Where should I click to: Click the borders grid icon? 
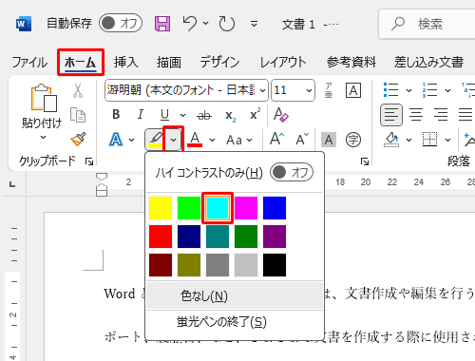429,140
